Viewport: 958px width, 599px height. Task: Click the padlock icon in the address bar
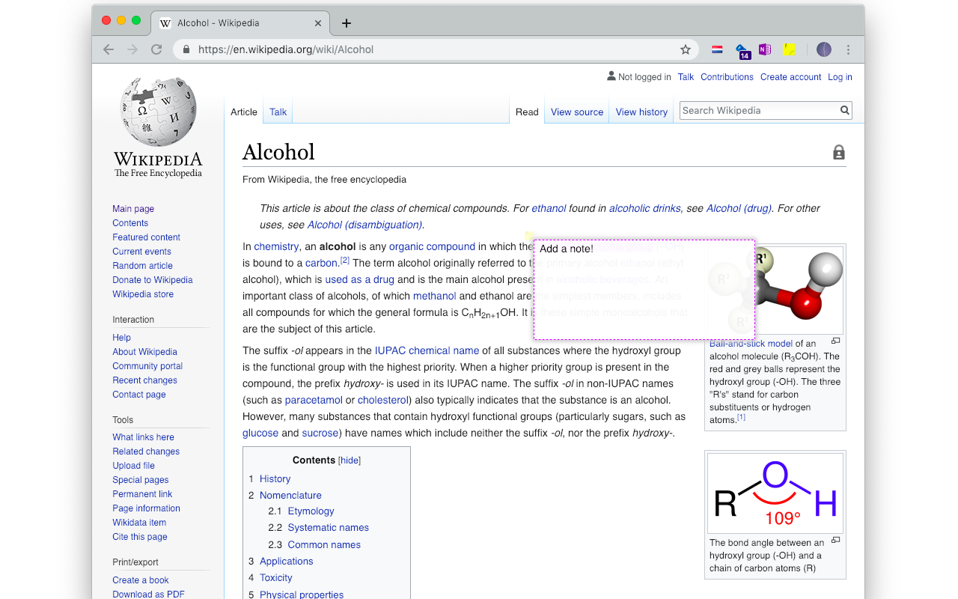(186, 49)
